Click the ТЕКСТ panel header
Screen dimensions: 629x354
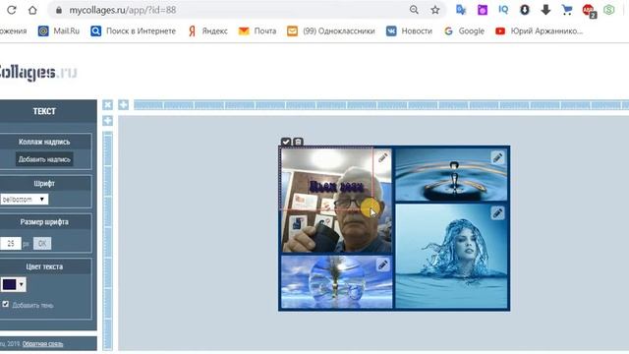44,111
